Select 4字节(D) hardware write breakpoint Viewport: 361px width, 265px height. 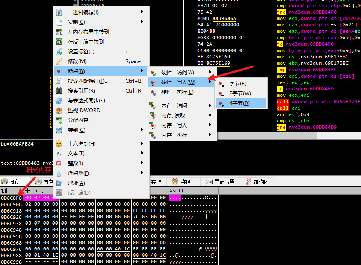pos(241,103)
